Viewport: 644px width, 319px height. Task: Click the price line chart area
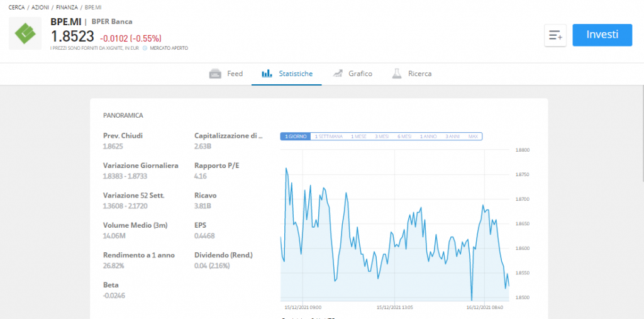pyautogui.click(x=394, y=225)
